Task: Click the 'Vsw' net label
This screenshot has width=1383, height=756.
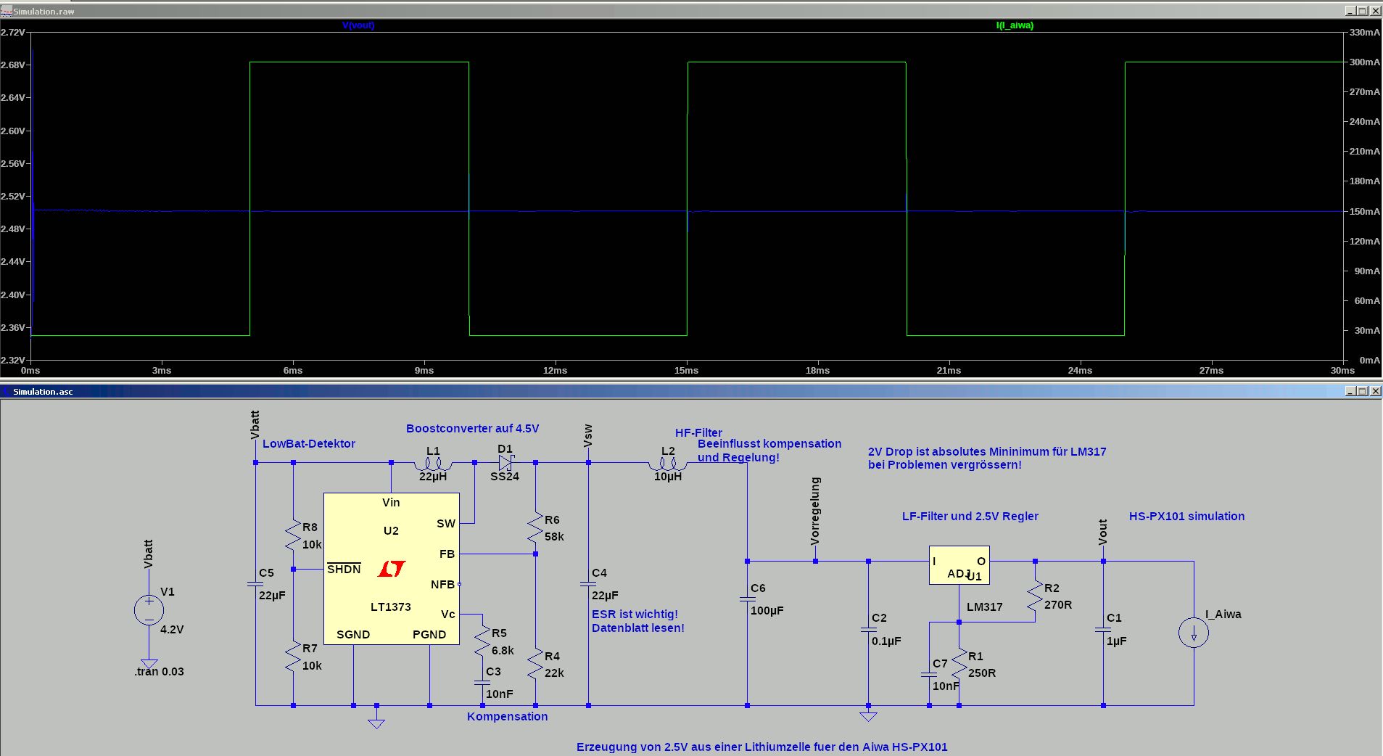Action: click(587, 435)
